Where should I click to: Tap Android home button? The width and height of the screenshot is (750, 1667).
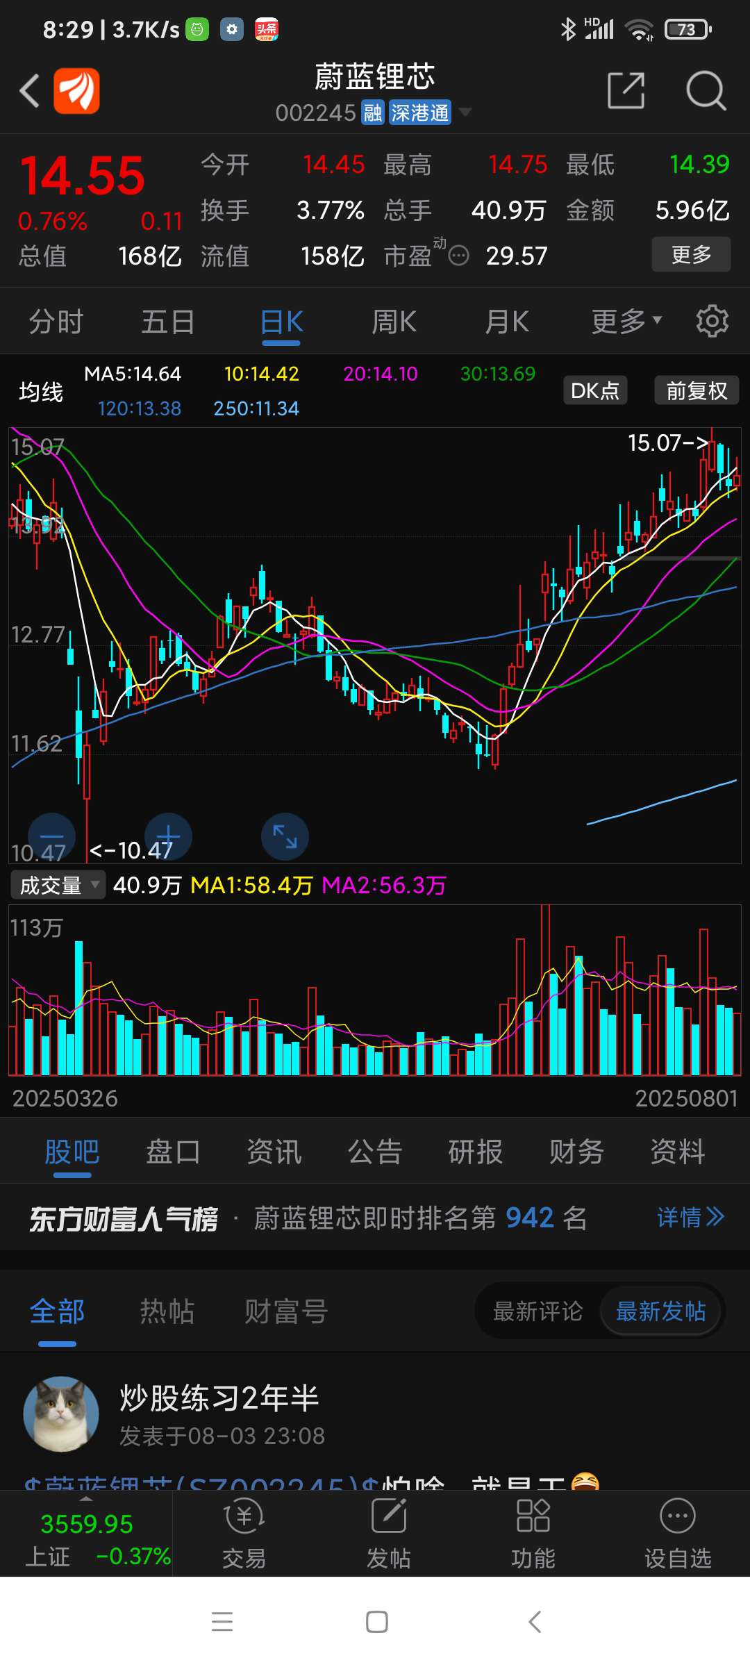coord(377,1622)
